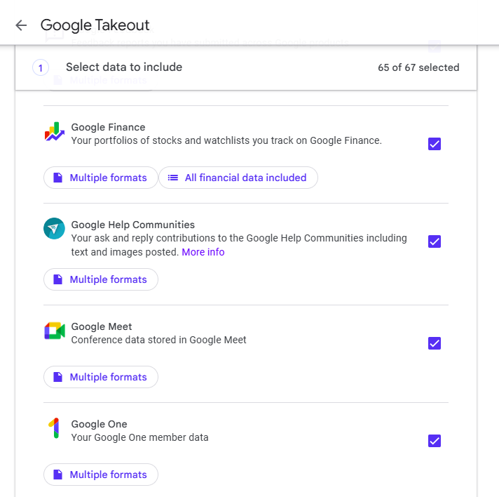Toggle the Google One checkbox
Image resolution: width=499 pixels, height=497 pixels.
[435, 441]
